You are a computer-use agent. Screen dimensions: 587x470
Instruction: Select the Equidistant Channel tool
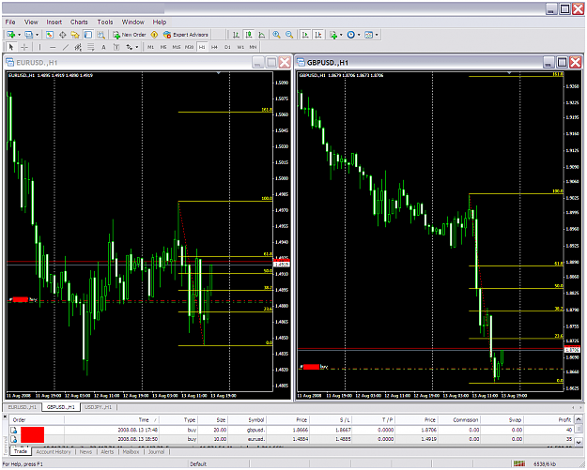coord(78,47)
